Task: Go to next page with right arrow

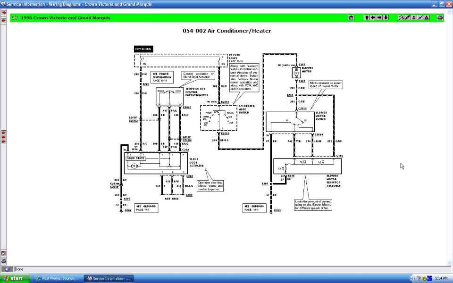Action: click(379, 17)
